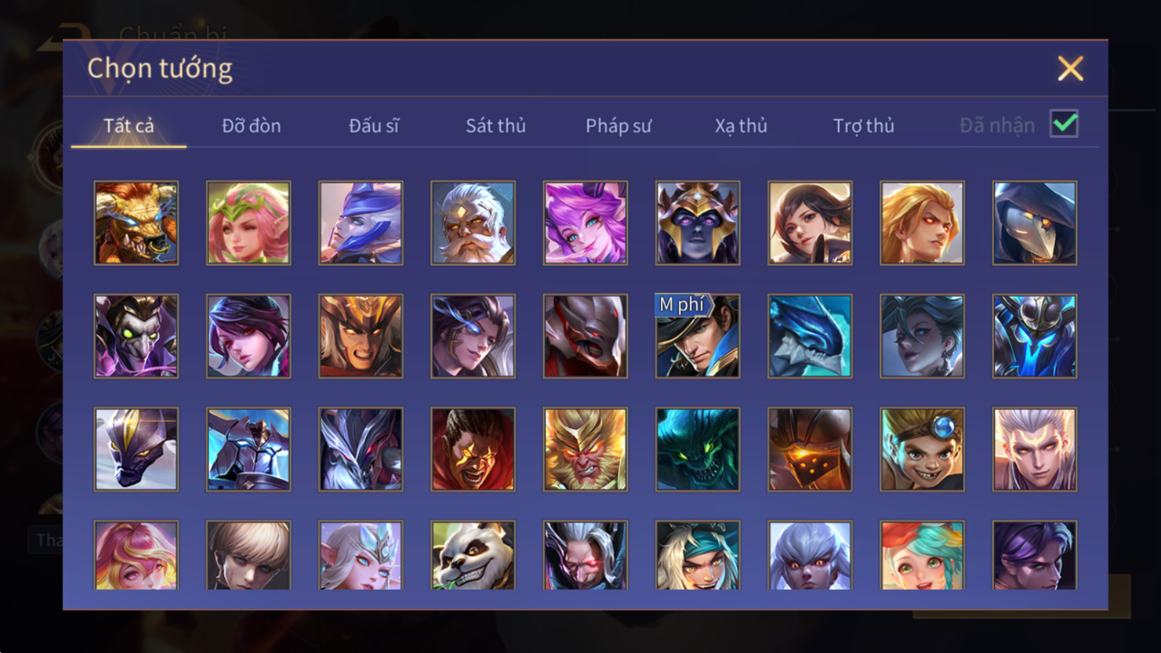Select the white-bearded old man hero
This screenshot has height=653, width=1161.
[473, 223]
